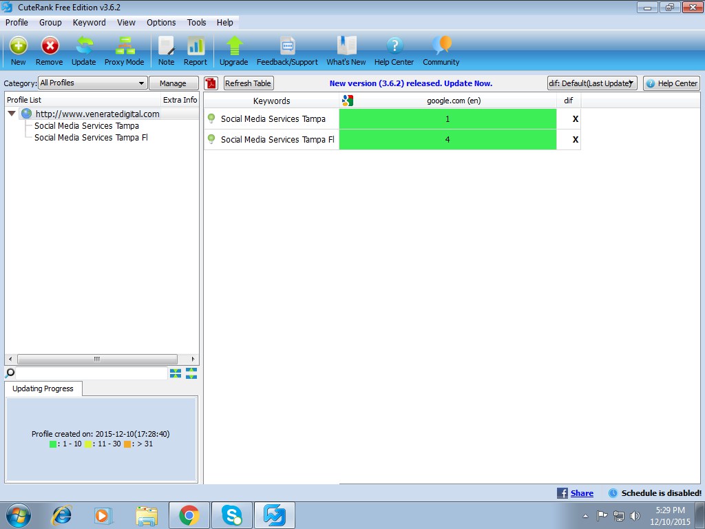Image resolution: width=705 pixels, height=529 pixels.
Task: Click the green rank cell showing 4
Action: click(x=448, y=139)
